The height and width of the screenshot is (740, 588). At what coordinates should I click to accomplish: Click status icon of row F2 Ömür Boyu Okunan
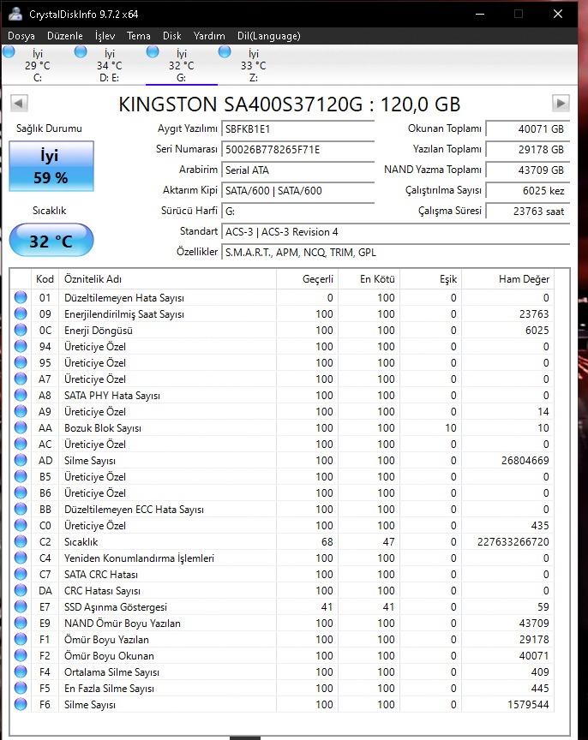(21, 655)
